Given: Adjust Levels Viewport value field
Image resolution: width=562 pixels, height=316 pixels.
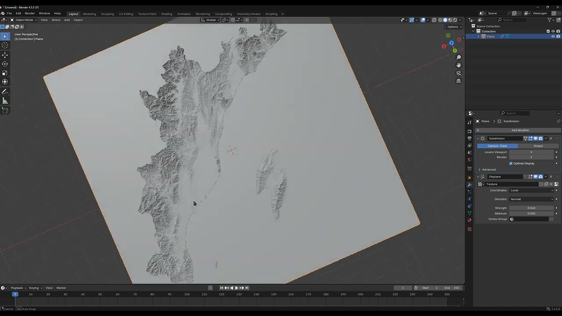Looking at the screenshot, I should 531,152.
